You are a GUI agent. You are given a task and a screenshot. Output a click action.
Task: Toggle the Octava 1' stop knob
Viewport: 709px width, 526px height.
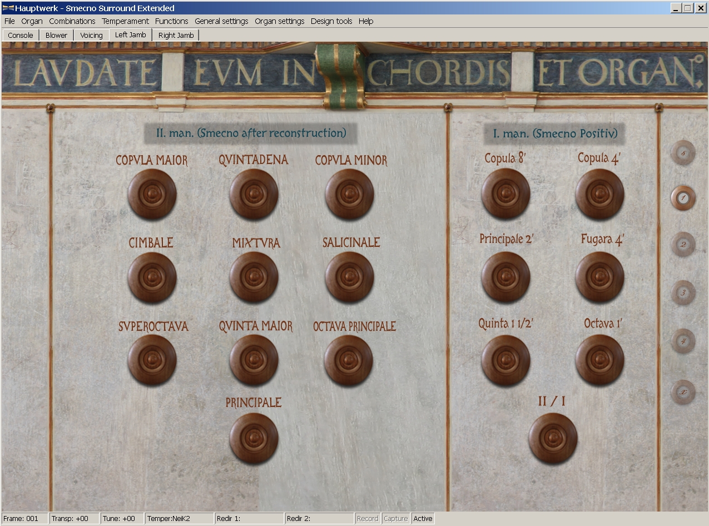[599, 360]
